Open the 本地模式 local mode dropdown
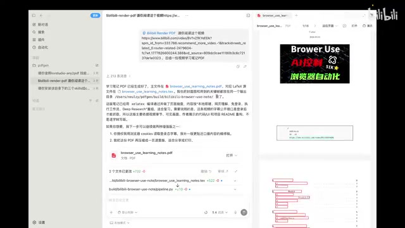This screenshot has height=228, width=405. pos(120,223)
